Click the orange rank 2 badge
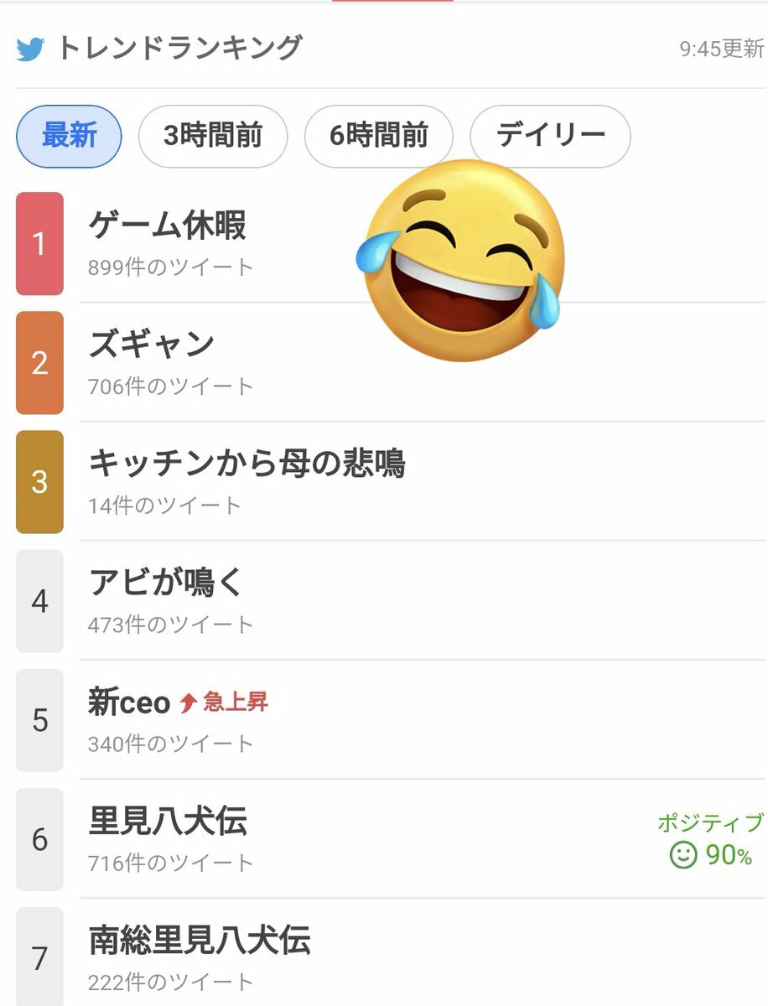Screen dimensions: 768x1006 point(39,363)
